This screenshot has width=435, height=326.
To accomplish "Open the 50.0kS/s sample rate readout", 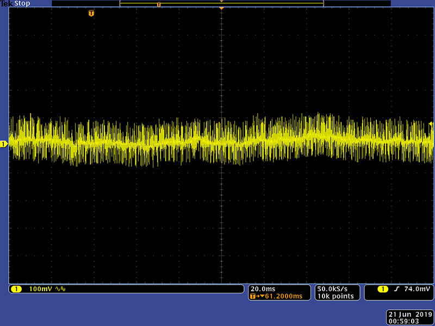I will [x=332, y=289].
